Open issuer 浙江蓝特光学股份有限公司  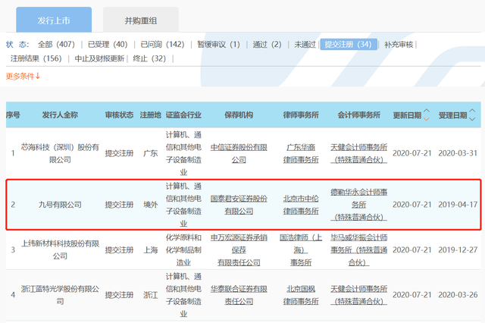(60, 295)
